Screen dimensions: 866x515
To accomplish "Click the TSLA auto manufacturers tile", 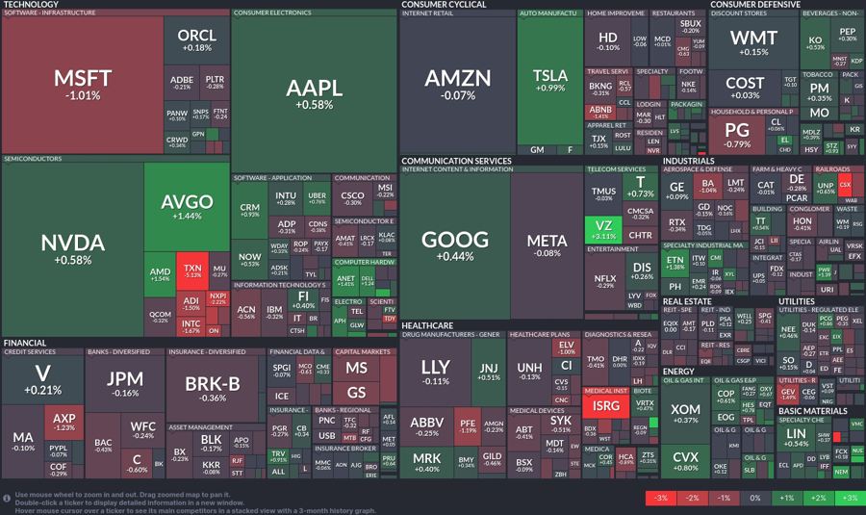I will [x=549, y=81].
